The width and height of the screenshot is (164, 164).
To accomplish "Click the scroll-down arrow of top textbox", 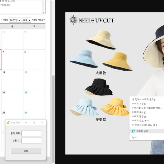I will [43, 12].
